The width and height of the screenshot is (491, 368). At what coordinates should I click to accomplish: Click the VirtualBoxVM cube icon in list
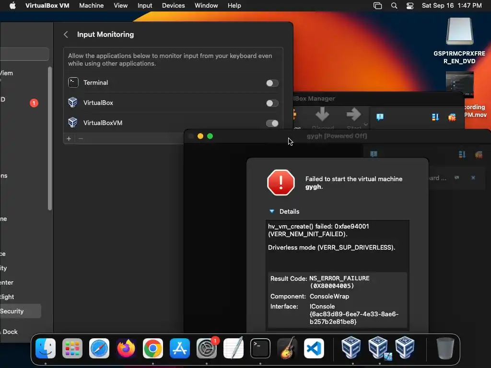tap(73, 123)
